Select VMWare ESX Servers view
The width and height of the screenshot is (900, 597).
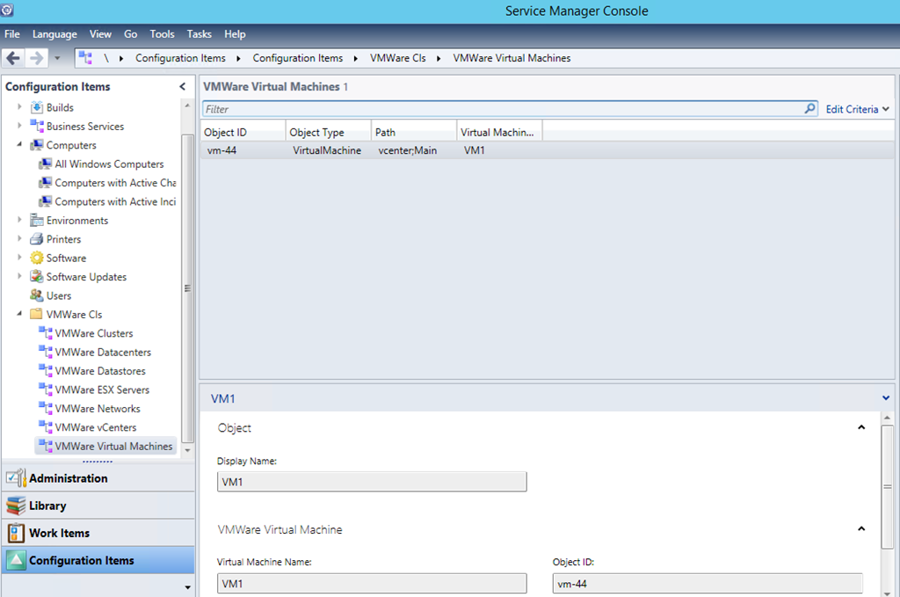coord(102,390)
